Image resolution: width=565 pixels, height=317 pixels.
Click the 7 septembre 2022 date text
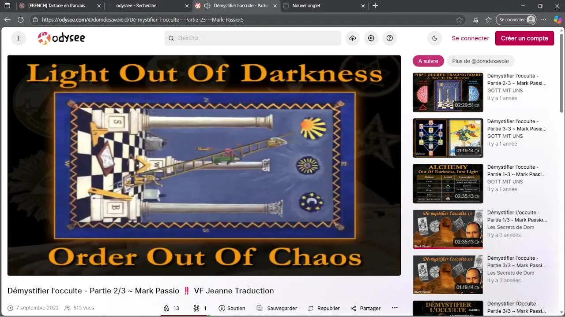click(x=37, y=308)
